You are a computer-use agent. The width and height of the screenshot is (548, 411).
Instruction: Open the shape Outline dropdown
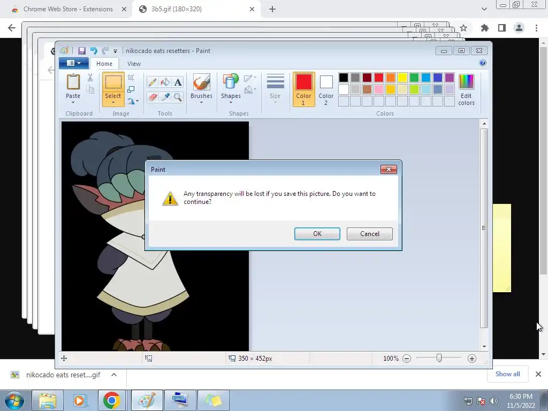(250, 78)
